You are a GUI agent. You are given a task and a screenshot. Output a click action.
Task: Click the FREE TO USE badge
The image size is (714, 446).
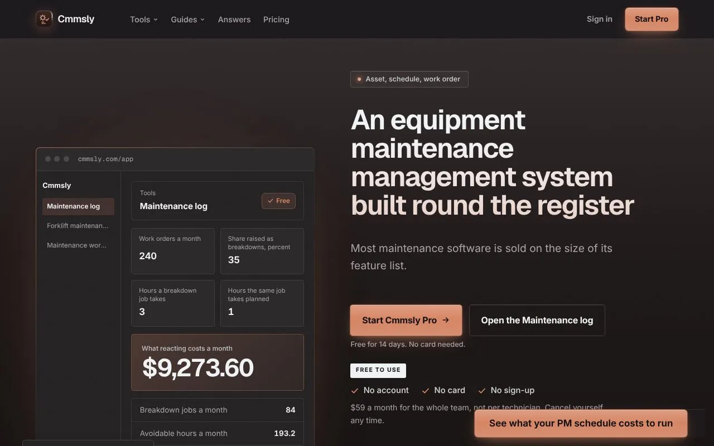(x=378, y=370)
